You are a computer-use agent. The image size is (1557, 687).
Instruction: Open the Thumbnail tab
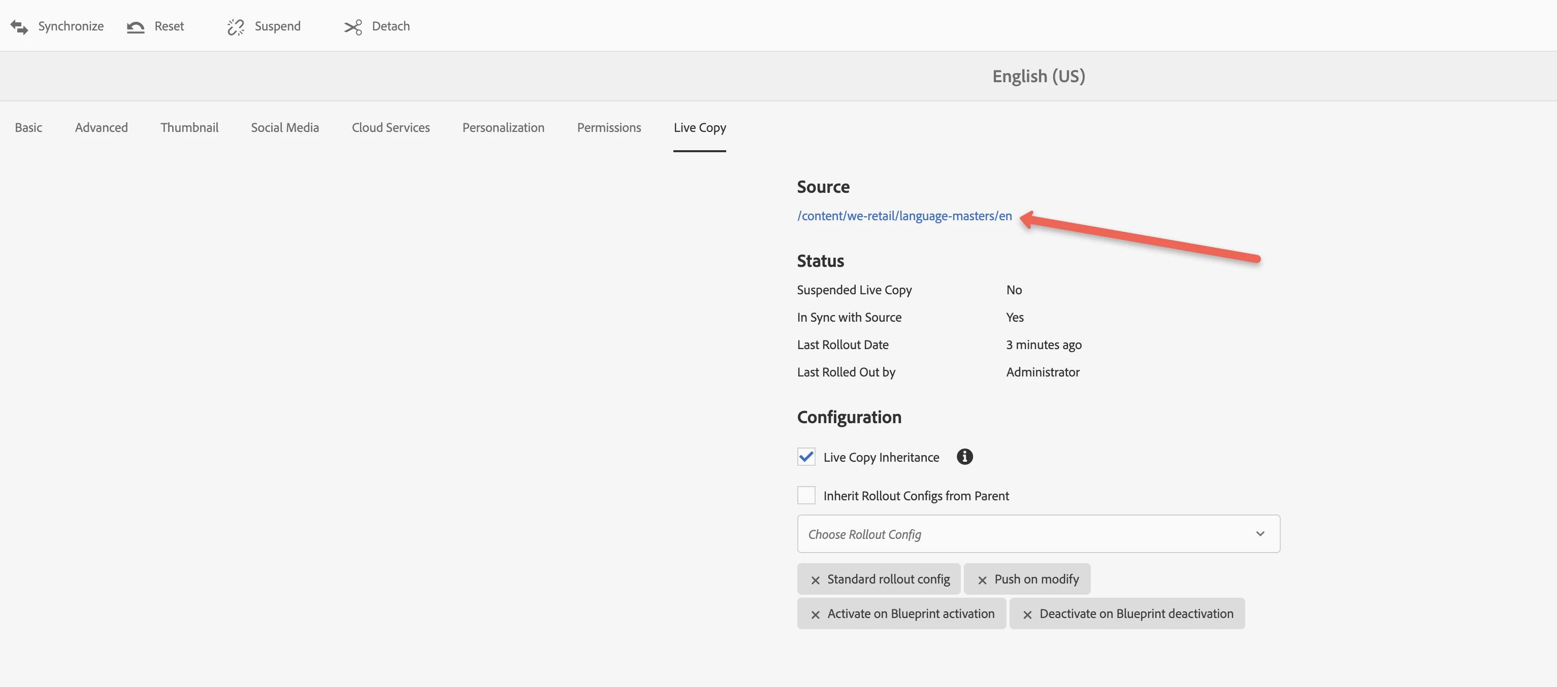(x=189, y=128)
